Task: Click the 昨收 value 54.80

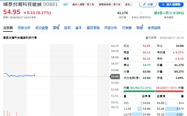Action: coord(180,46)
